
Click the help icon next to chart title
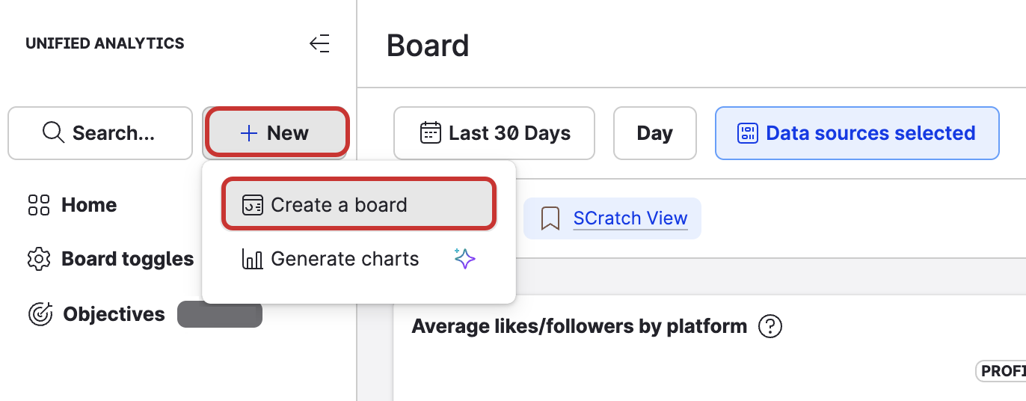click(x=769, y=327)
